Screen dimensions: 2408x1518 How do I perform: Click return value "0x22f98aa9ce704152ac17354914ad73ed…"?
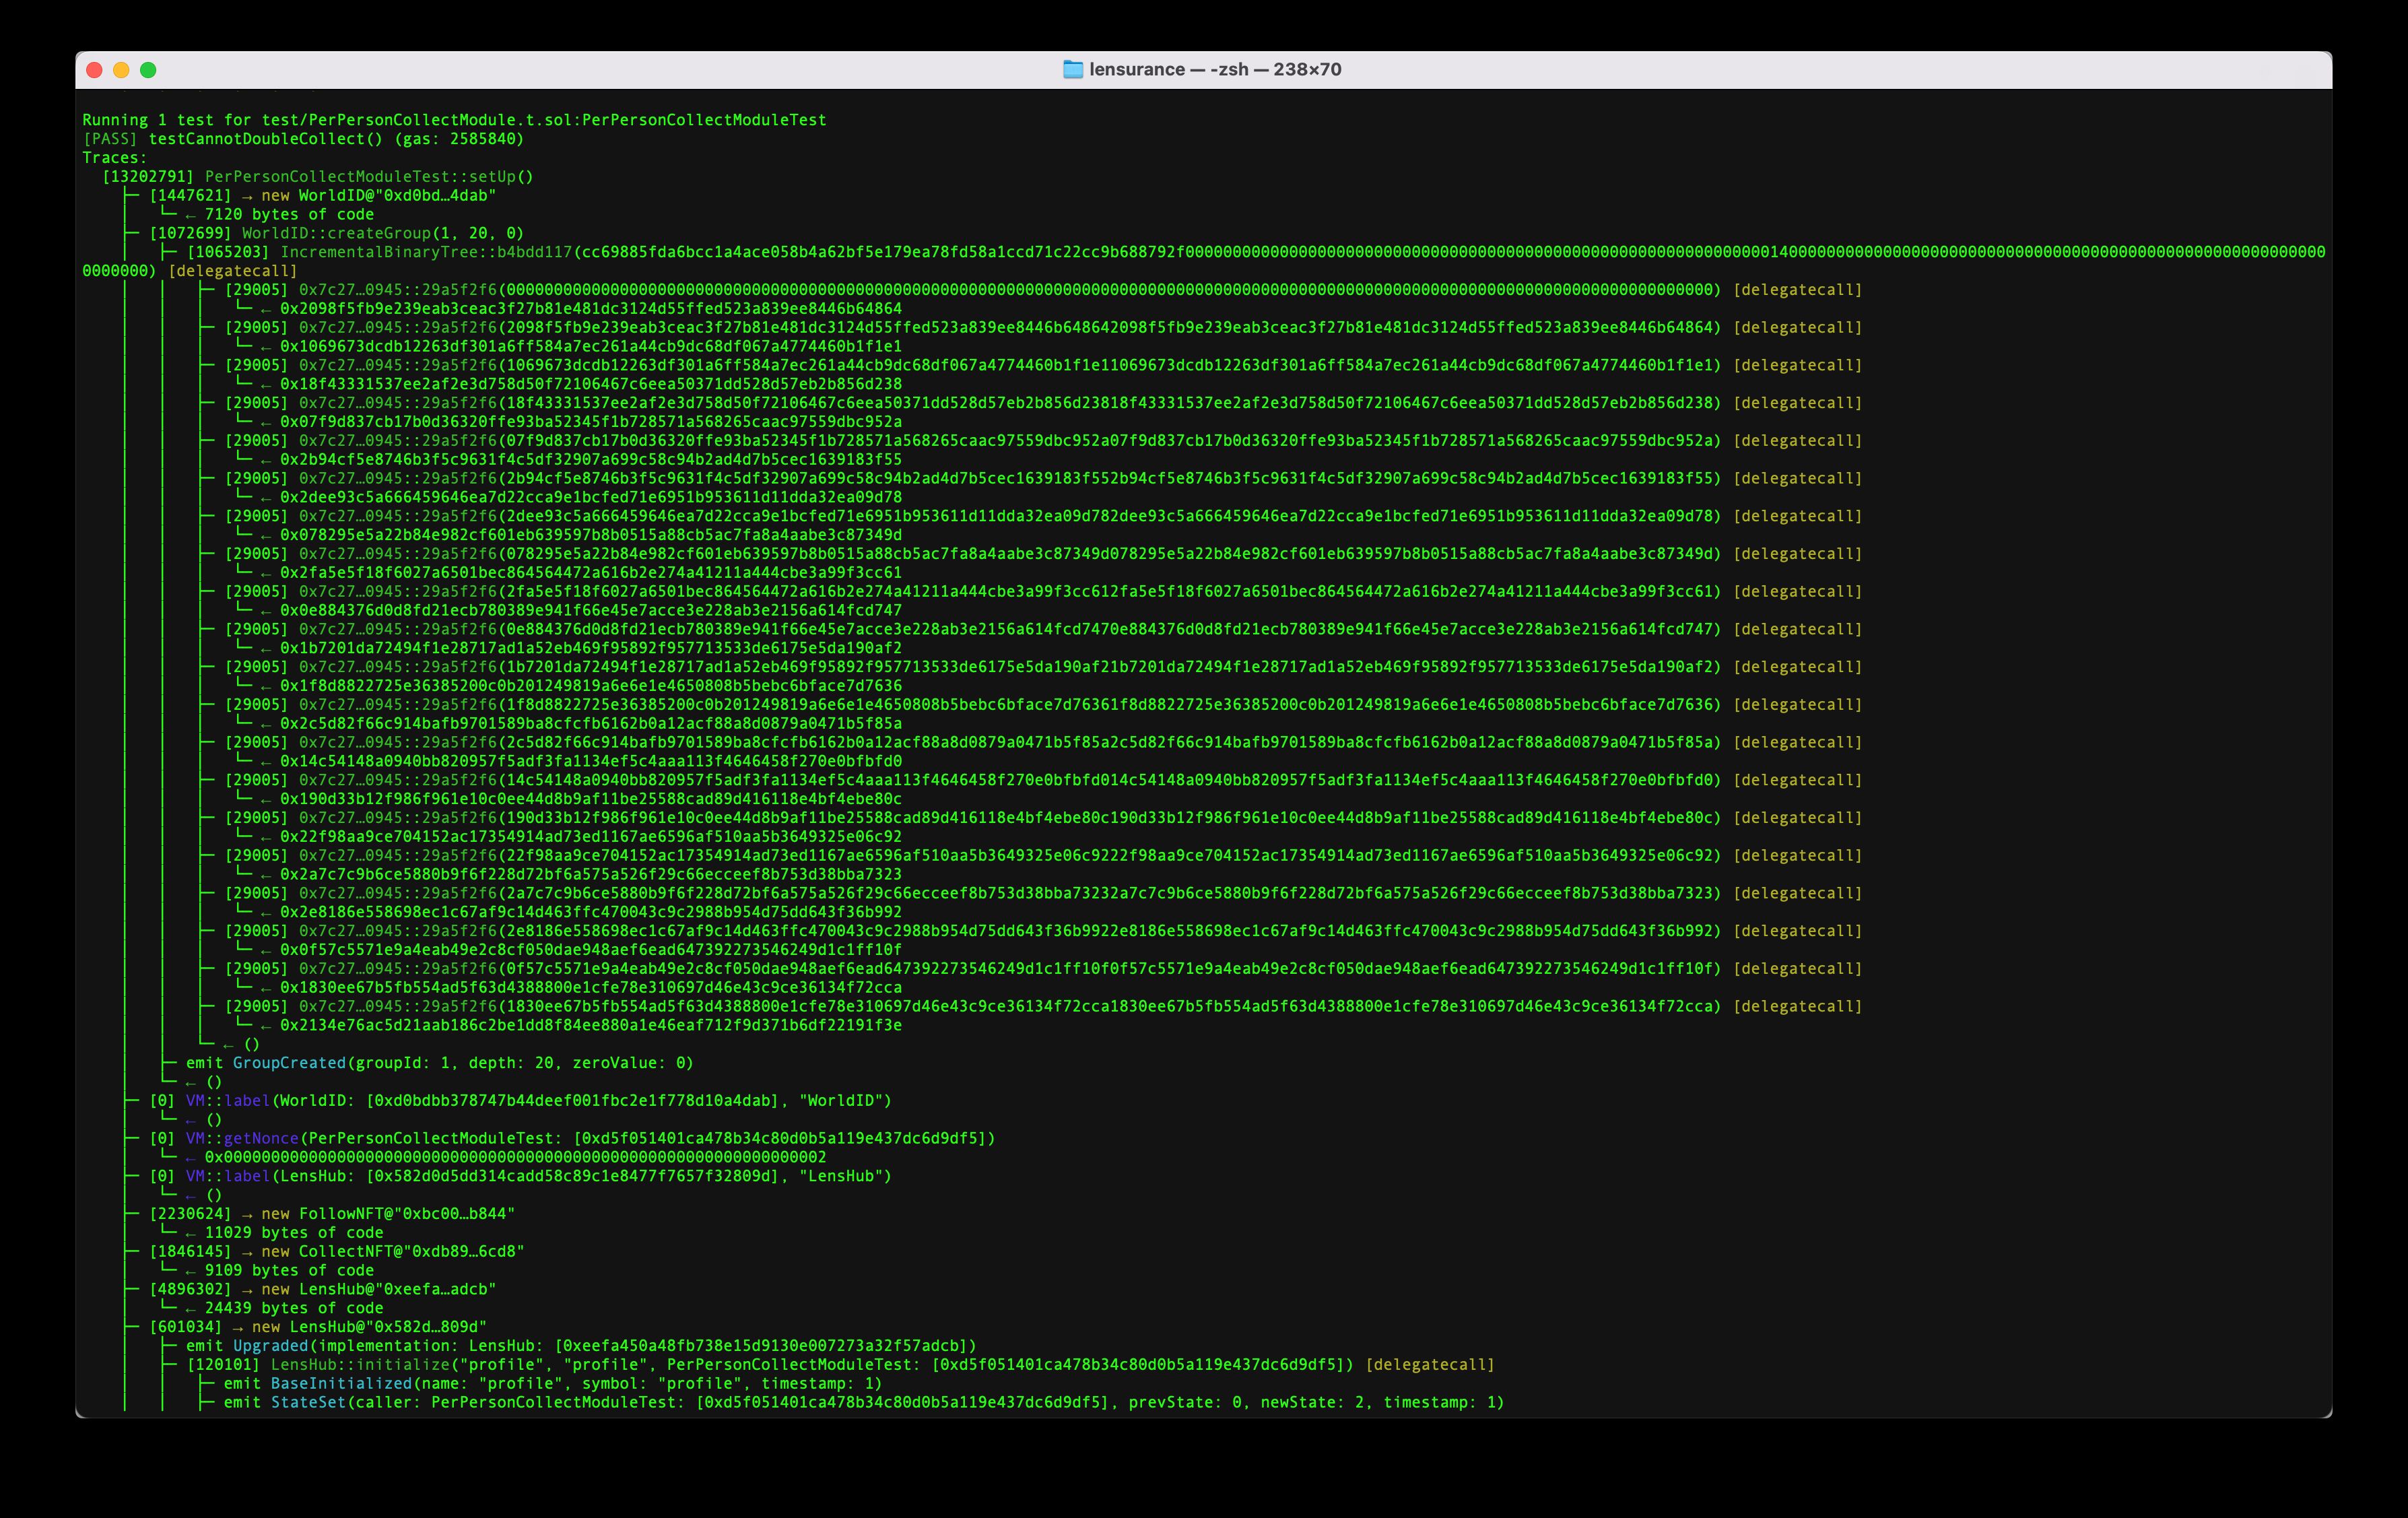591,837
